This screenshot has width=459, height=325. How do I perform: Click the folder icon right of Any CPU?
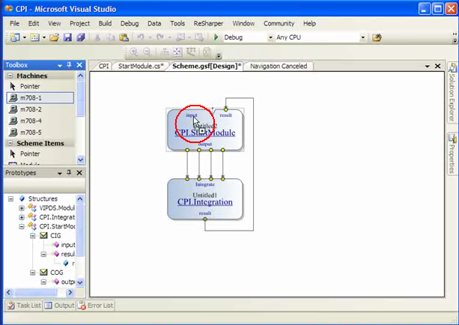[x=377, y=37]
